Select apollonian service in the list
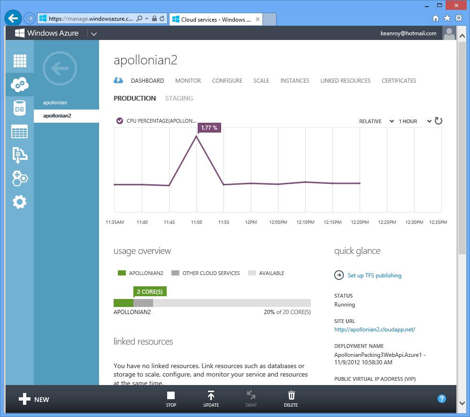 pyautogui.click(x=55, y=102)
